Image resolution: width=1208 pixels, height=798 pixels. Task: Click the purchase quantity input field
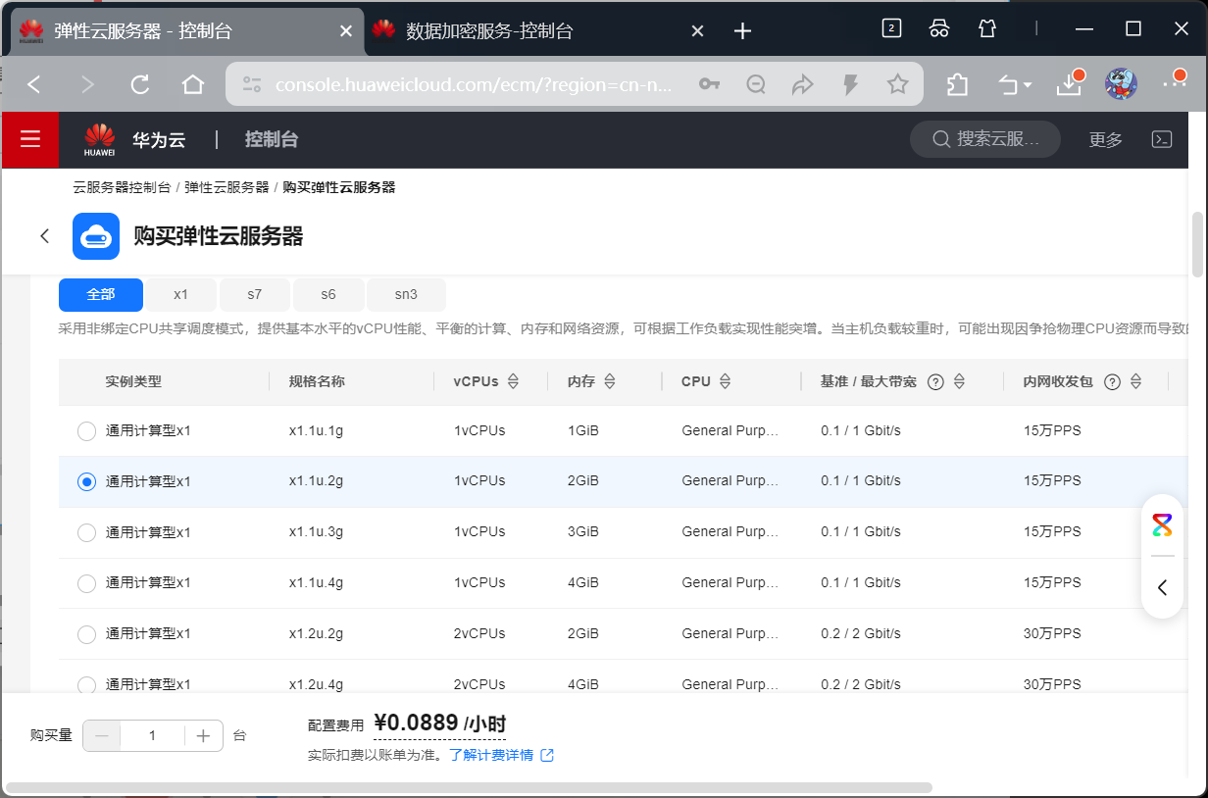[153, 735]
